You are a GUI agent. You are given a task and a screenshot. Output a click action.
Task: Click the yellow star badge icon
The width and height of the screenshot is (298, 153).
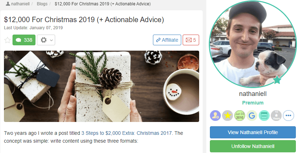pyautogui.click(x=227, y=116)
